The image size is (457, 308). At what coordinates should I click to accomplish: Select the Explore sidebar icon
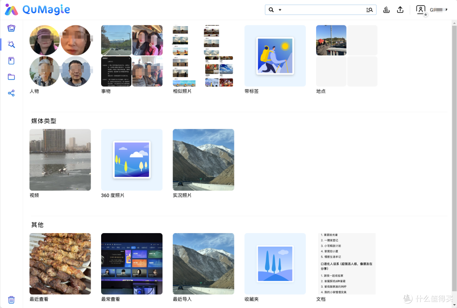point(11,44)
